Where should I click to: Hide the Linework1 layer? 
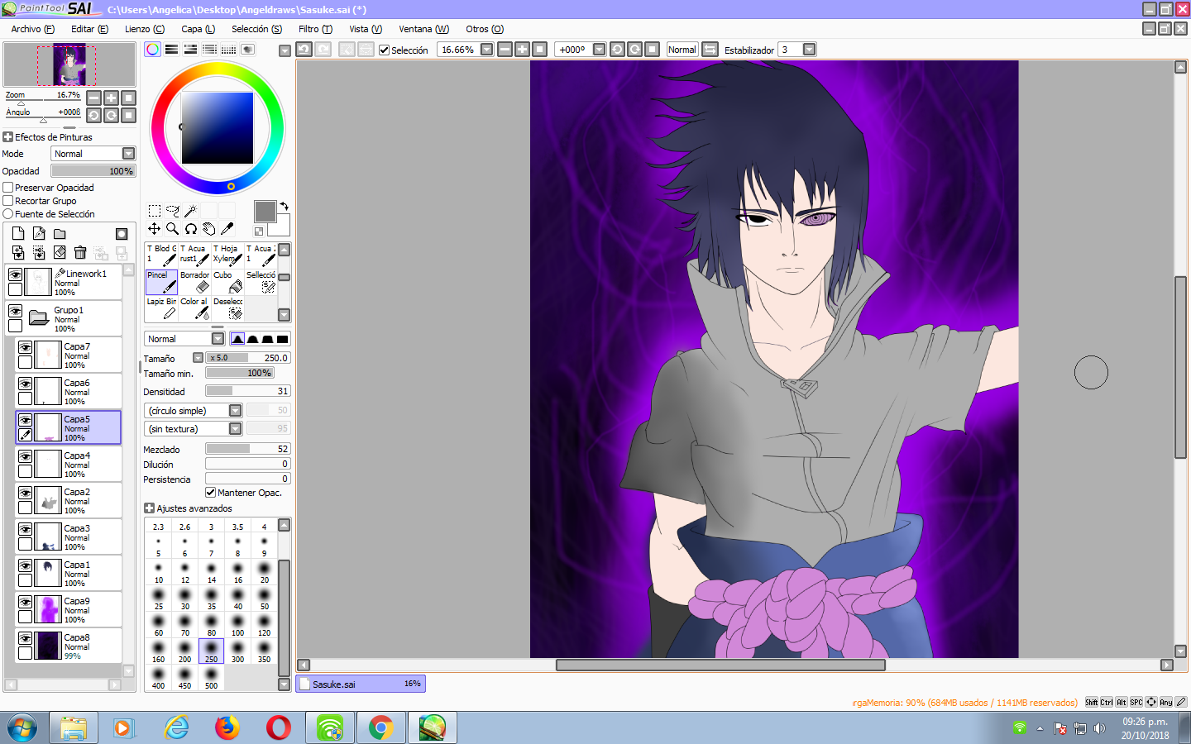pos(15,274)
